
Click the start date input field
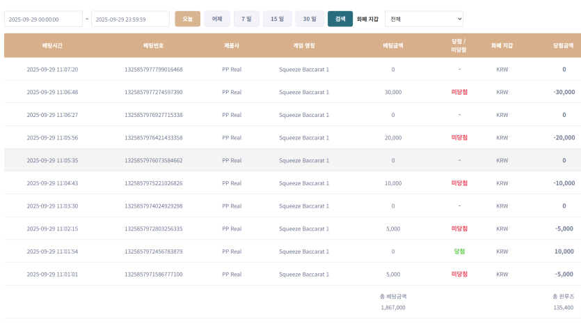(x=43, y=20)
